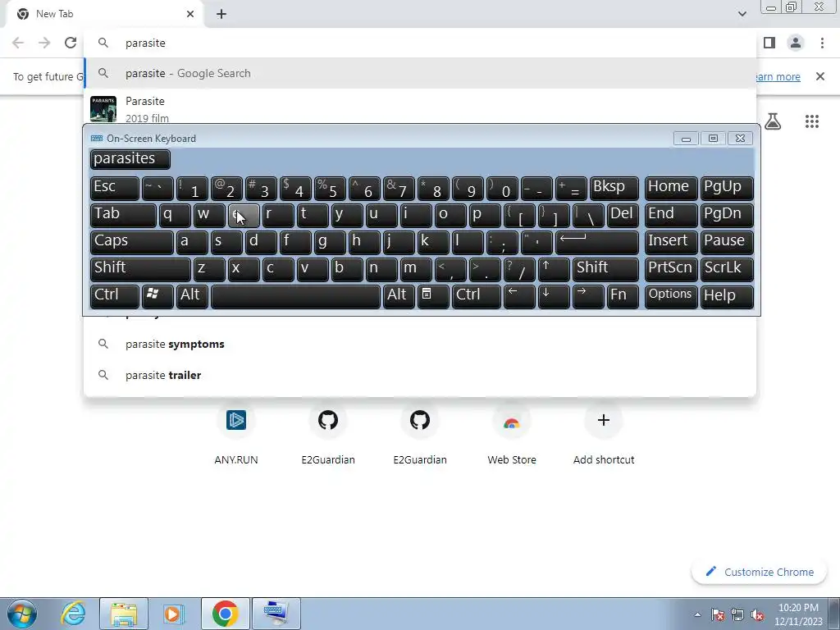
Task: Click the left arrow key
Action: (x=519, y=296)
